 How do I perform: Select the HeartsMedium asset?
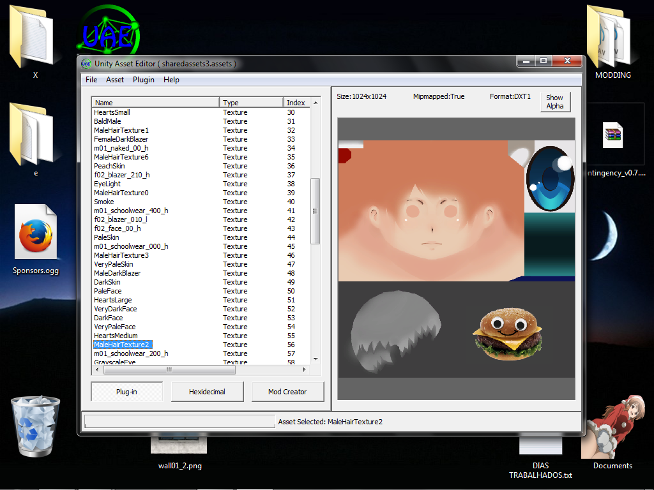(x=201, y=336)
